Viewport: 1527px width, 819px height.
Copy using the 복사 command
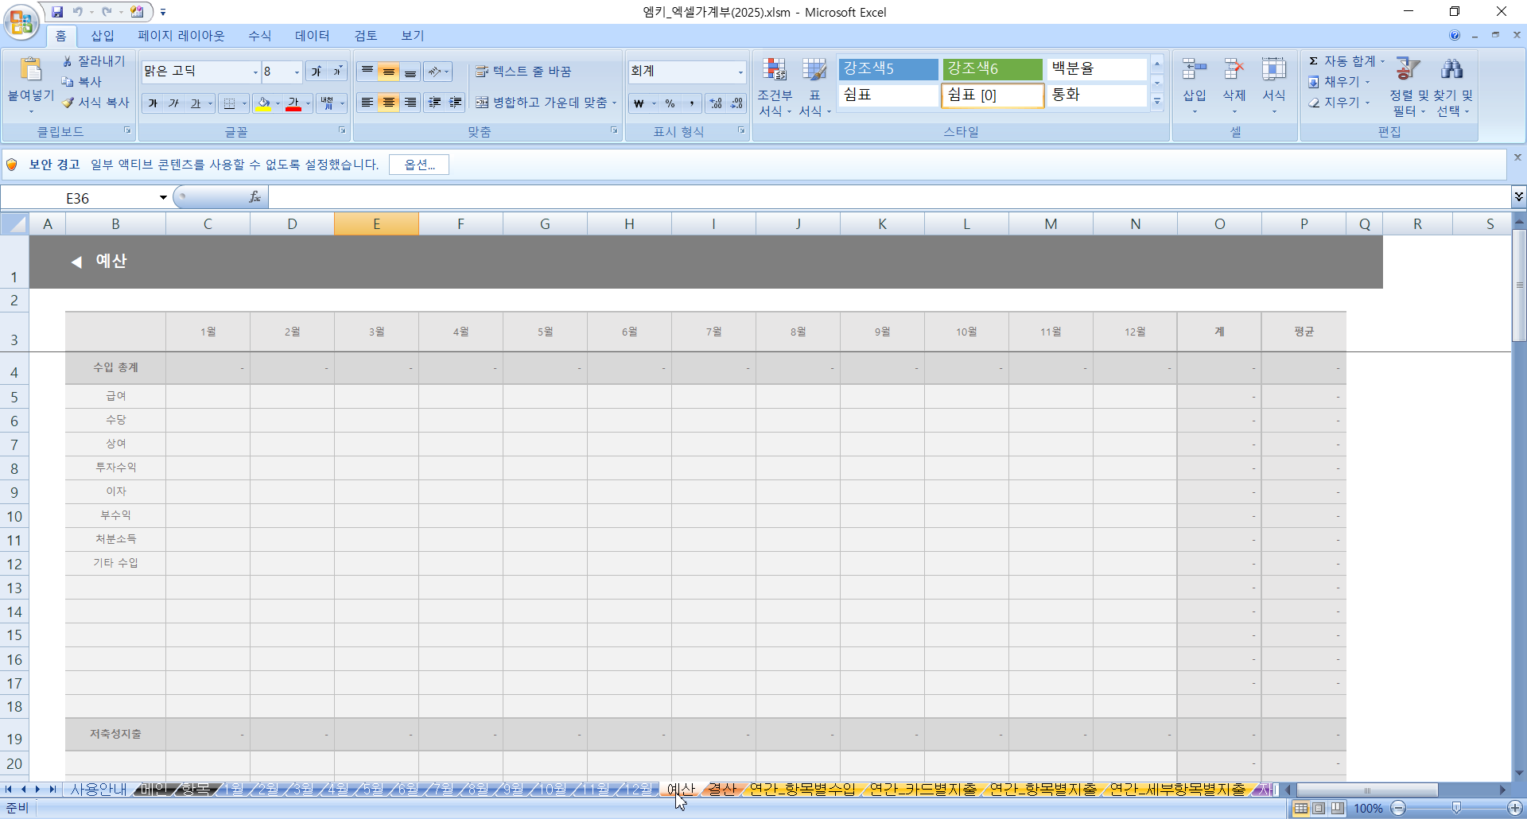(82, 82)
